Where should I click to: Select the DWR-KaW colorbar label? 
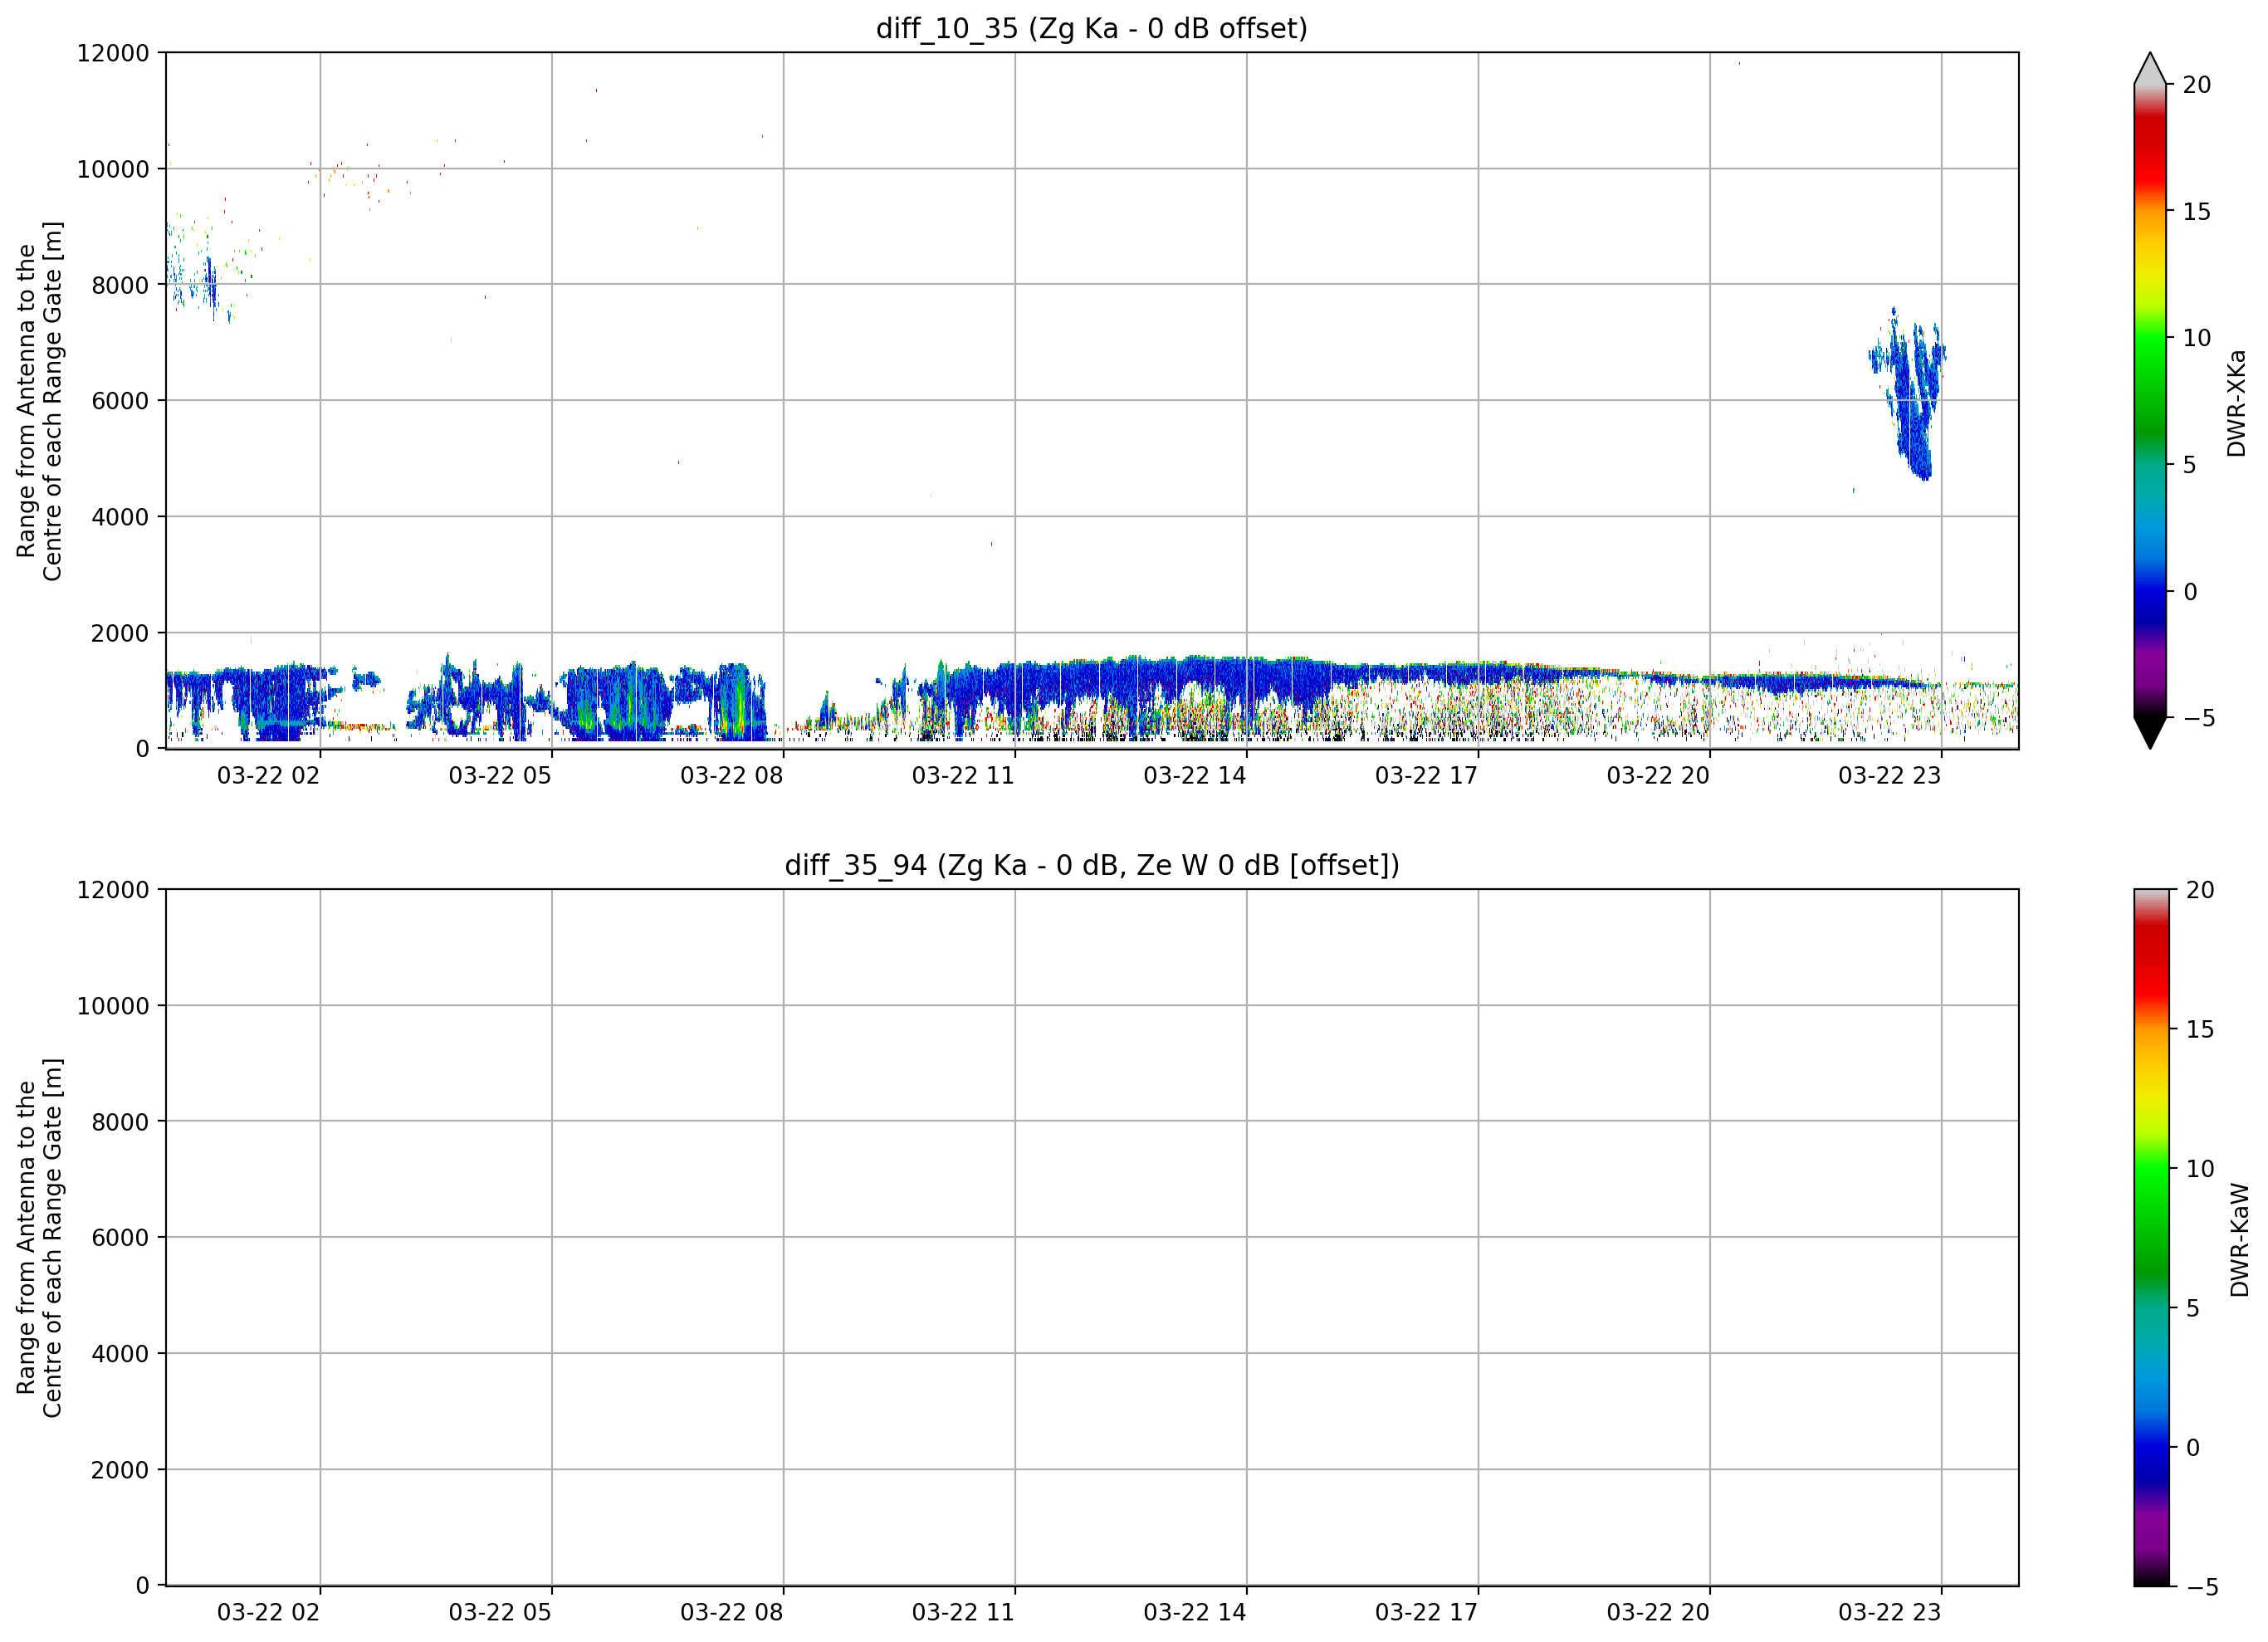pyautogui.click(x=2238, y=1240)
